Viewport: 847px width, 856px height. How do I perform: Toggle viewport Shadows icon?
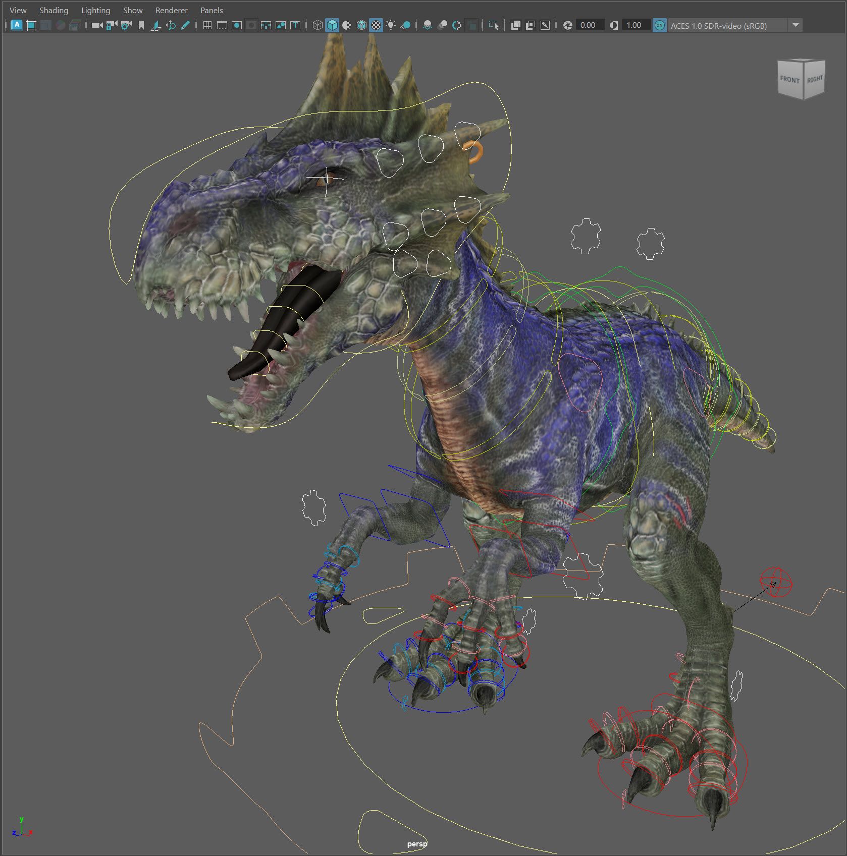coord(405,25)
